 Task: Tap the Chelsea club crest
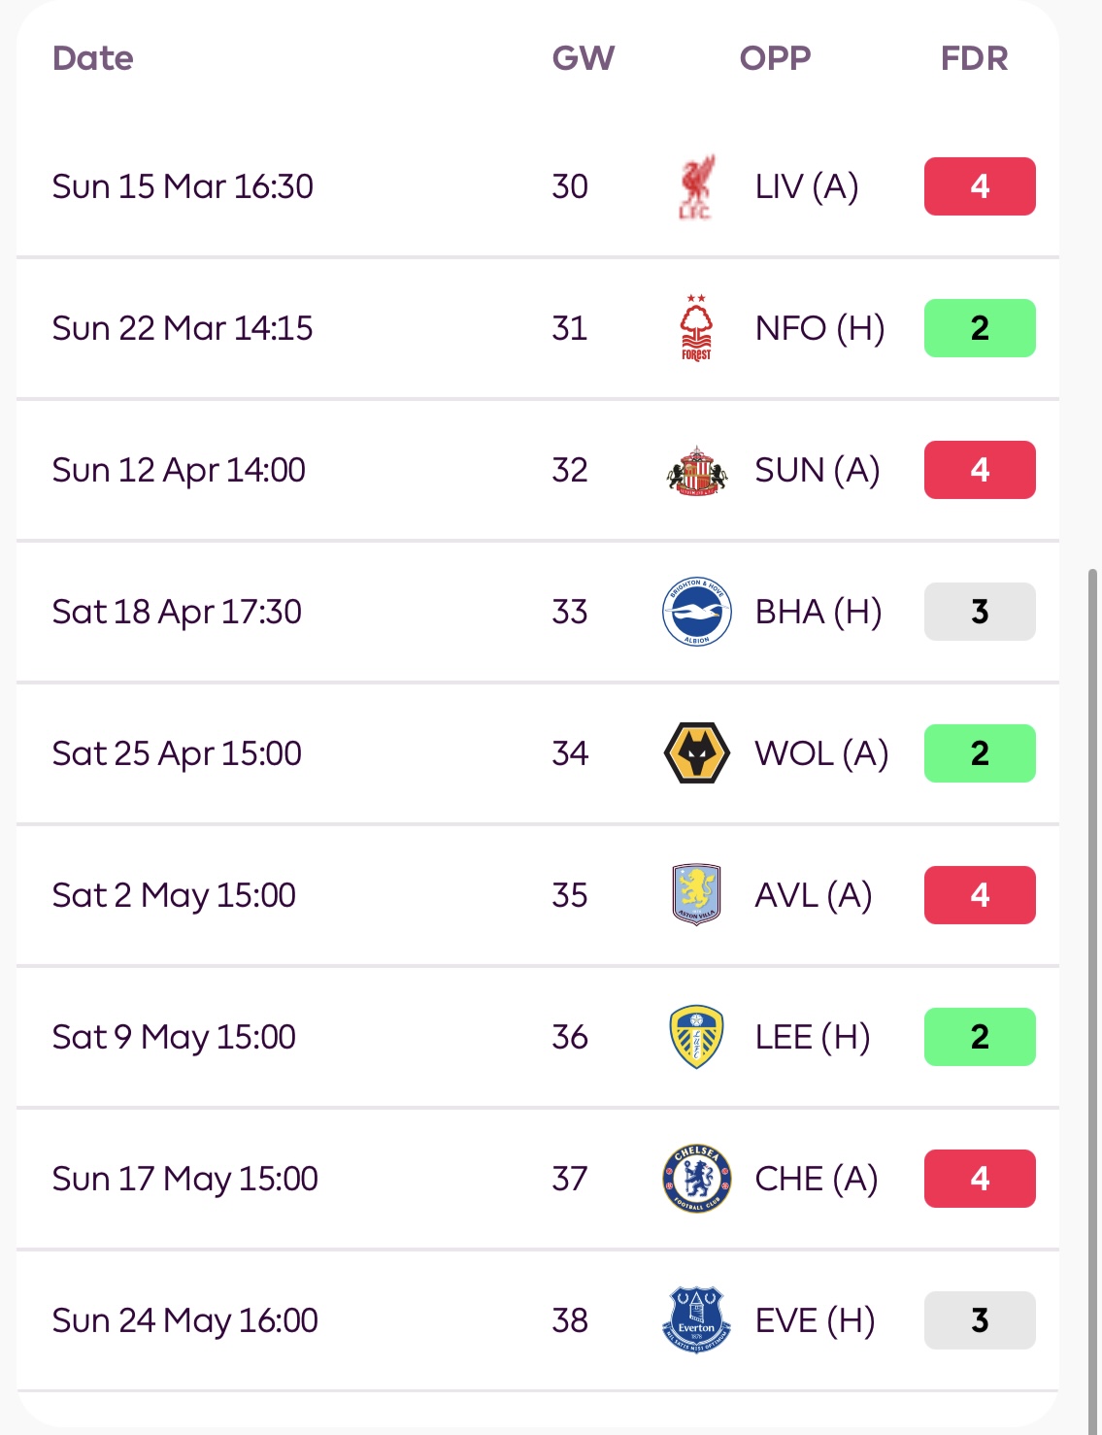coord(696,1179)
